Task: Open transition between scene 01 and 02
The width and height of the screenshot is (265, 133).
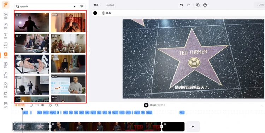Action: point(50,127)
